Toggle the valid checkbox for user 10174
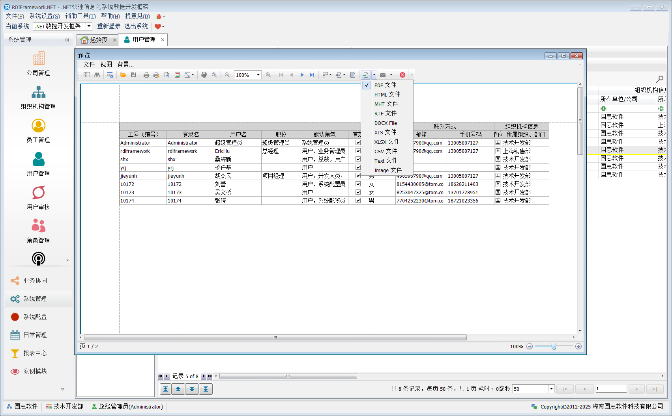 pyautogui.click(x=358, y=201)
